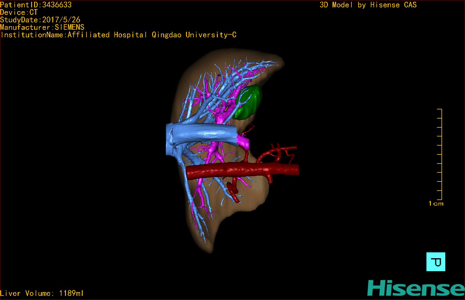Image resolution: width=465 pixels, height=300 pixels.
Task: Select the "PatientID:3436633" text
Action: coord(36,5)
